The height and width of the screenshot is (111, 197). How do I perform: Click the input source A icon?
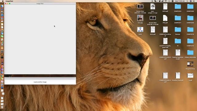172,1
